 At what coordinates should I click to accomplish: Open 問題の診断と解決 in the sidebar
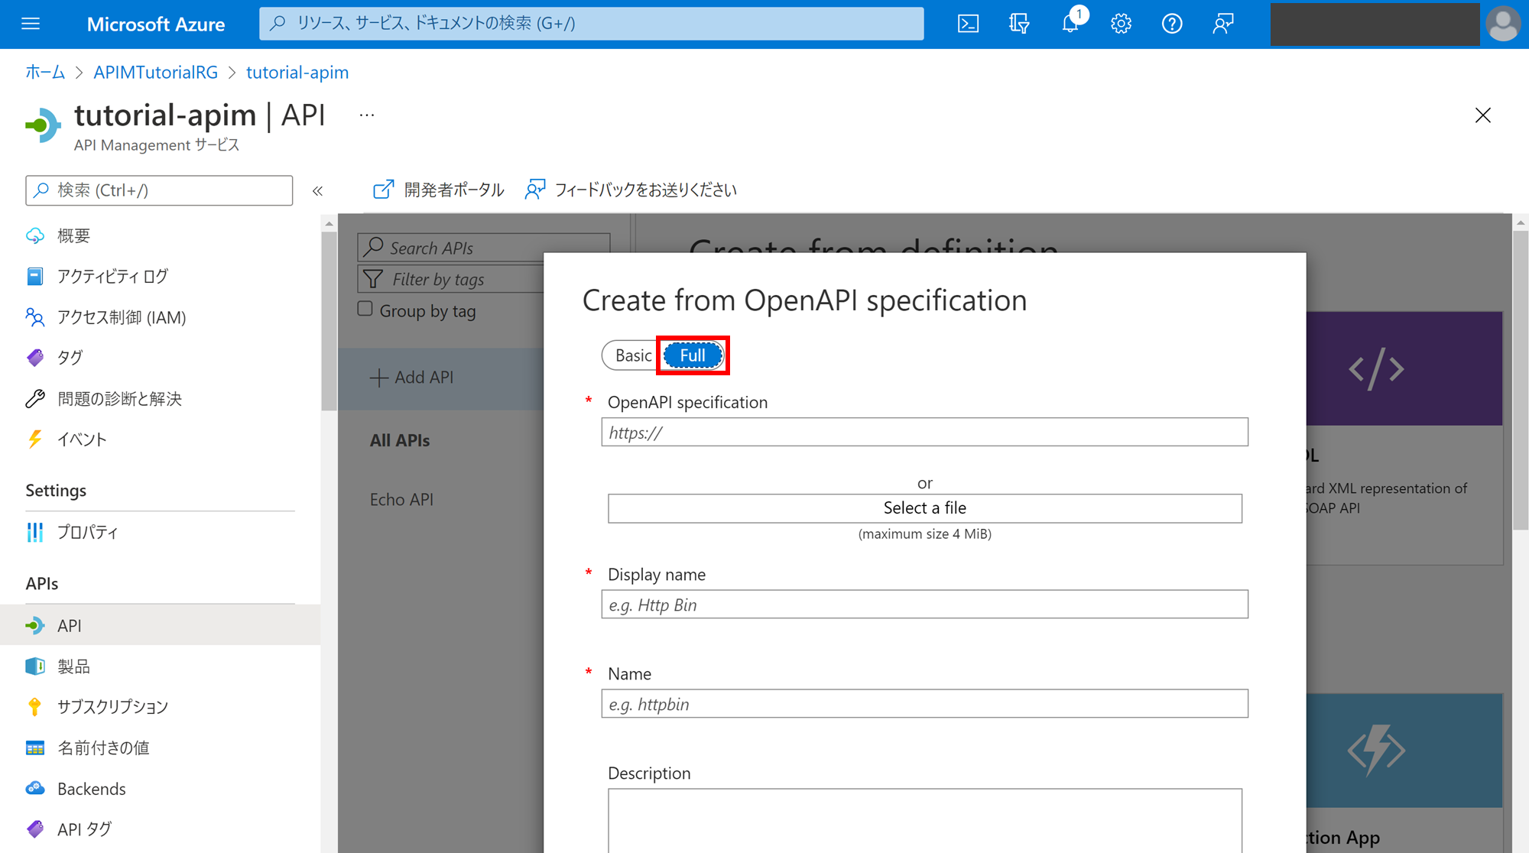point(120,398)
